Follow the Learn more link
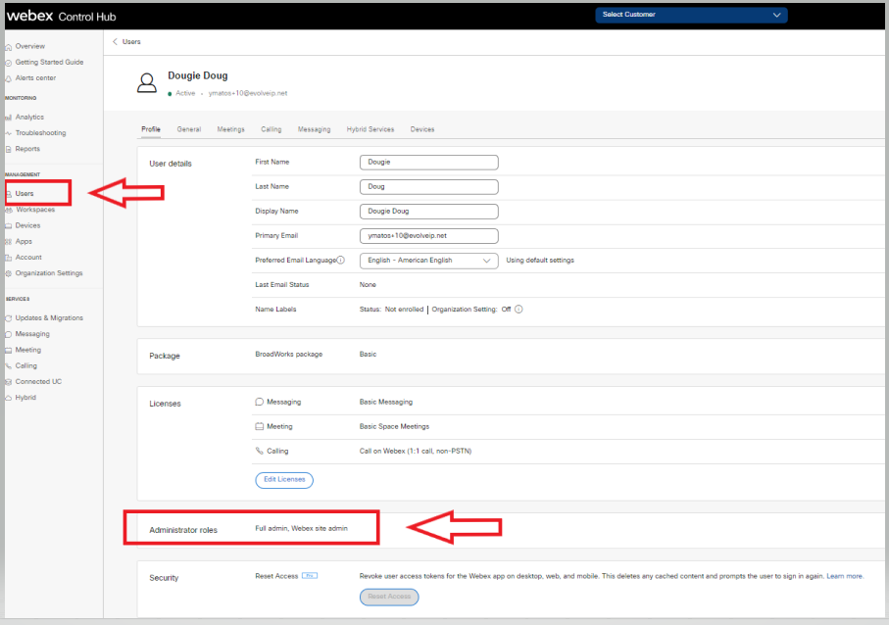Image resolution: width=889 pixels, height=625 pixels. click(x=845, y=576)
